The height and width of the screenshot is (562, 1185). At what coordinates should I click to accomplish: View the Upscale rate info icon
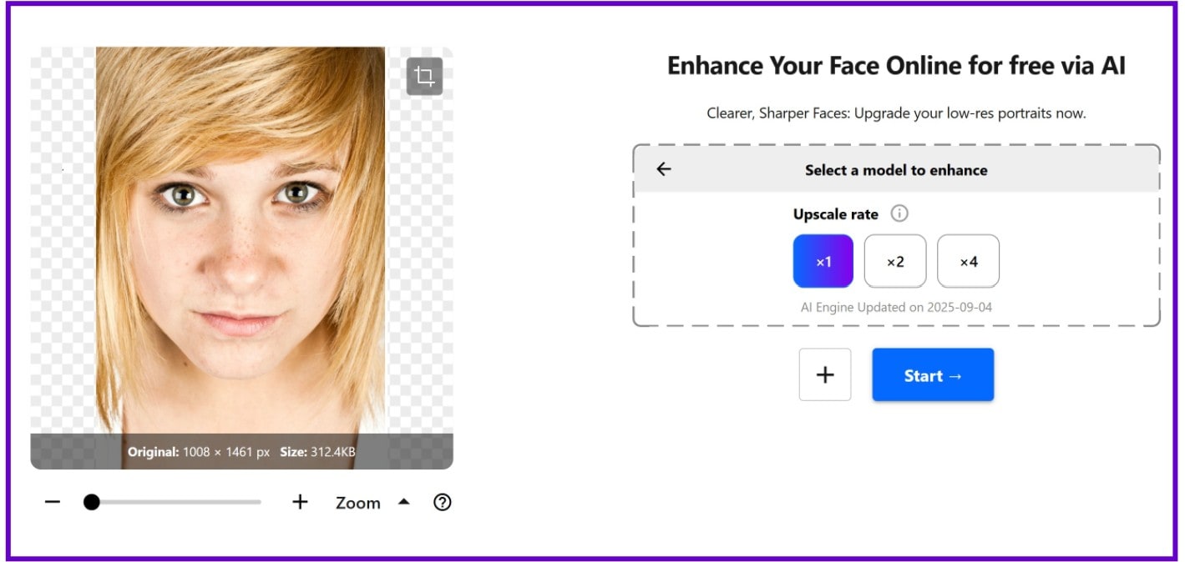pos(899,213)
